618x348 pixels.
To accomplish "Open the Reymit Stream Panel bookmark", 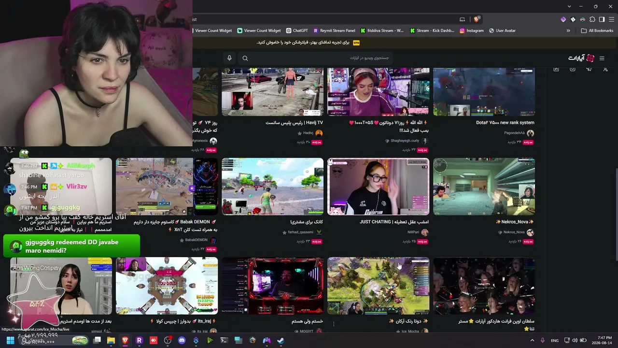I will tap(334, 30).
